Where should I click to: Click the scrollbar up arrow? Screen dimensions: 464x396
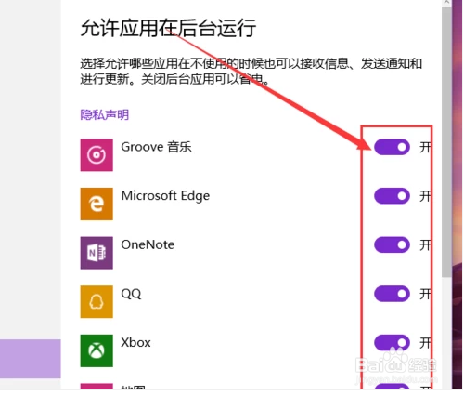click(446, 3)
